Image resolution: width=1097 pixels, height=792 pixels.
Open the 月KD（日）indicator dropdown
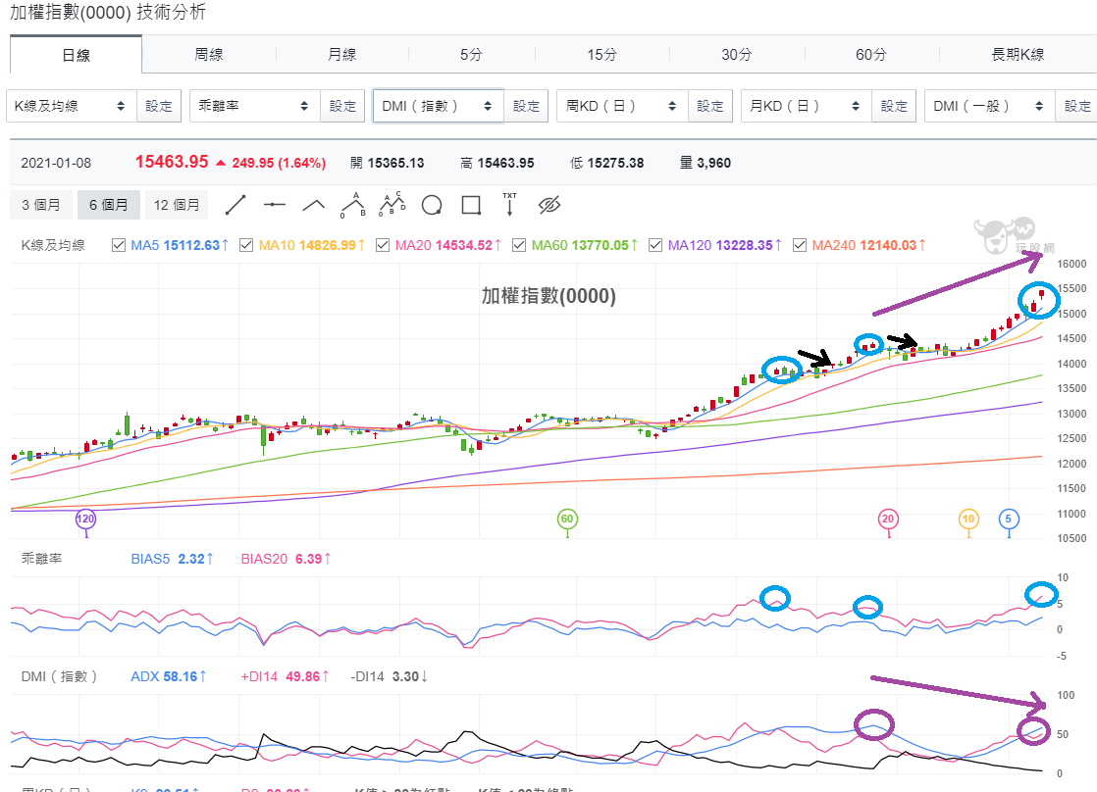pyautogui.click(x=806, y=106)
